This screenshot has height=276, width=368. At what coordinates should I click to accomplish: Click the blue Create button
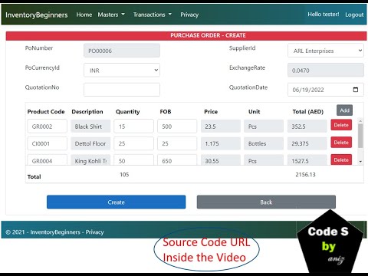point(116,202)
